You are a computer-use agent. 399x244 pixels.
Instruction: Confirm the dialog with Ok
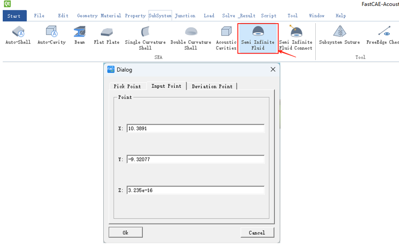[126, 232]
